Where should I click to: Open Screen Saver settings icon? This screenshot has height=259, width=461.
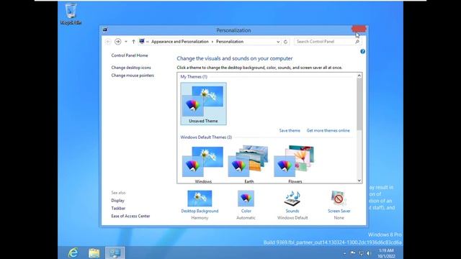click(339, 199)
